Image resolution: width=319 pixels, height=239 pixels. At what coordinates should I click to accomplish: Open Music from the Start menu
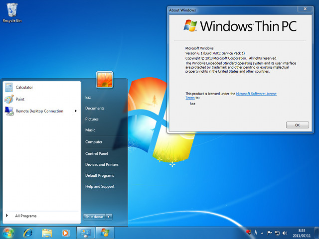pos(90,130)
